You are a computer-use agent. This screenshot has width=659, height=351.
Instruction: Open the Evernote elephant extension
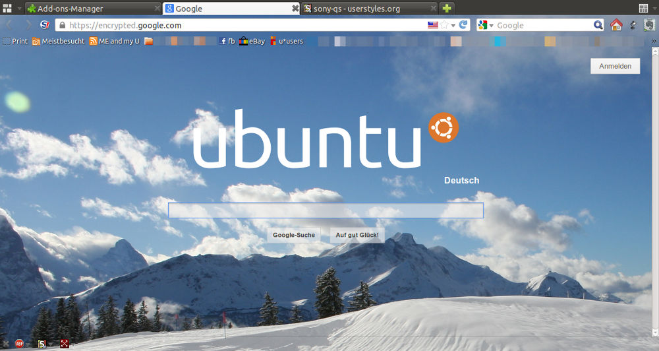pos(650,25)
